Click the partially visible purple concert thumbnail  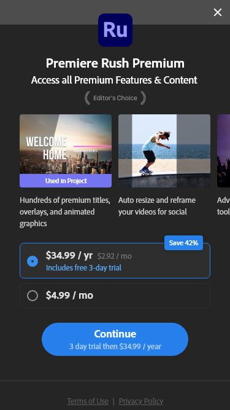(223, 151)
